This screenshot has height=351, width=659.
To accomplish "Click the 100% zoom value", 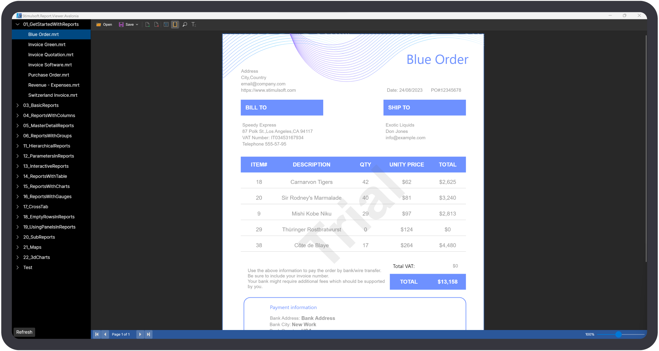I will (590, 334).
